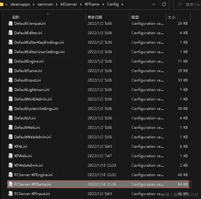Click the file icon of DefaultSystemSettings.ini
This screenshot has height=199, width=201.
point(11,109)
